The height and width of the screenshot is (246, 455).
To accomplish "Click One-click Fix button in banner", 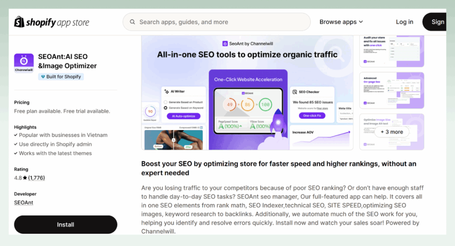I will (312, 115).
